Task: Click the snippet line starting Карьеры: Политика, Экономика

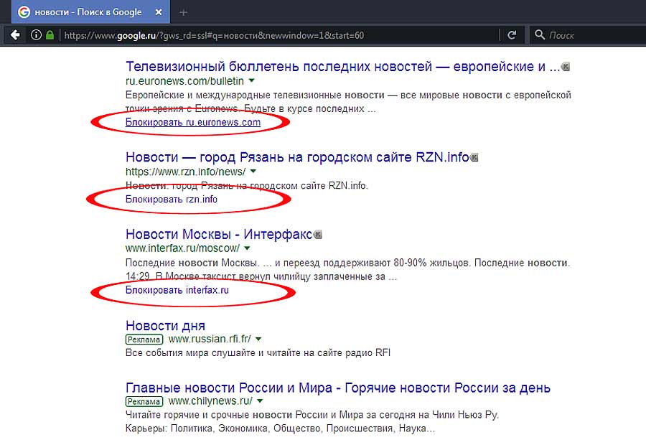Action: 280,429
